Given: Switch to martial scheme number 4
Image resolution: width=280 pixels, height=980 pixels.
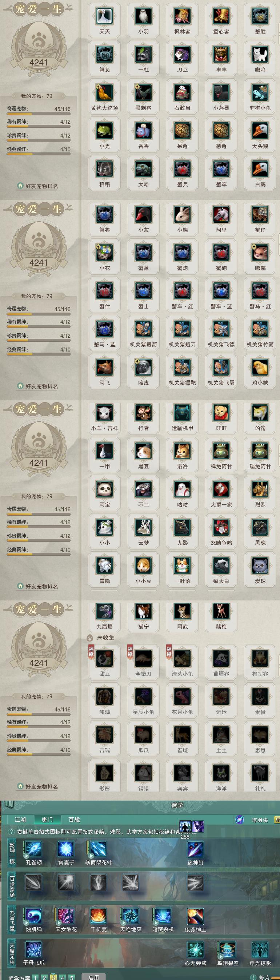Looking at the screenshot, I should click(x=62, y=977).
